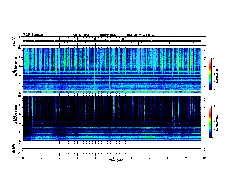Click the date text "Apr. 11, 2018"

click(x=81, y=35)
